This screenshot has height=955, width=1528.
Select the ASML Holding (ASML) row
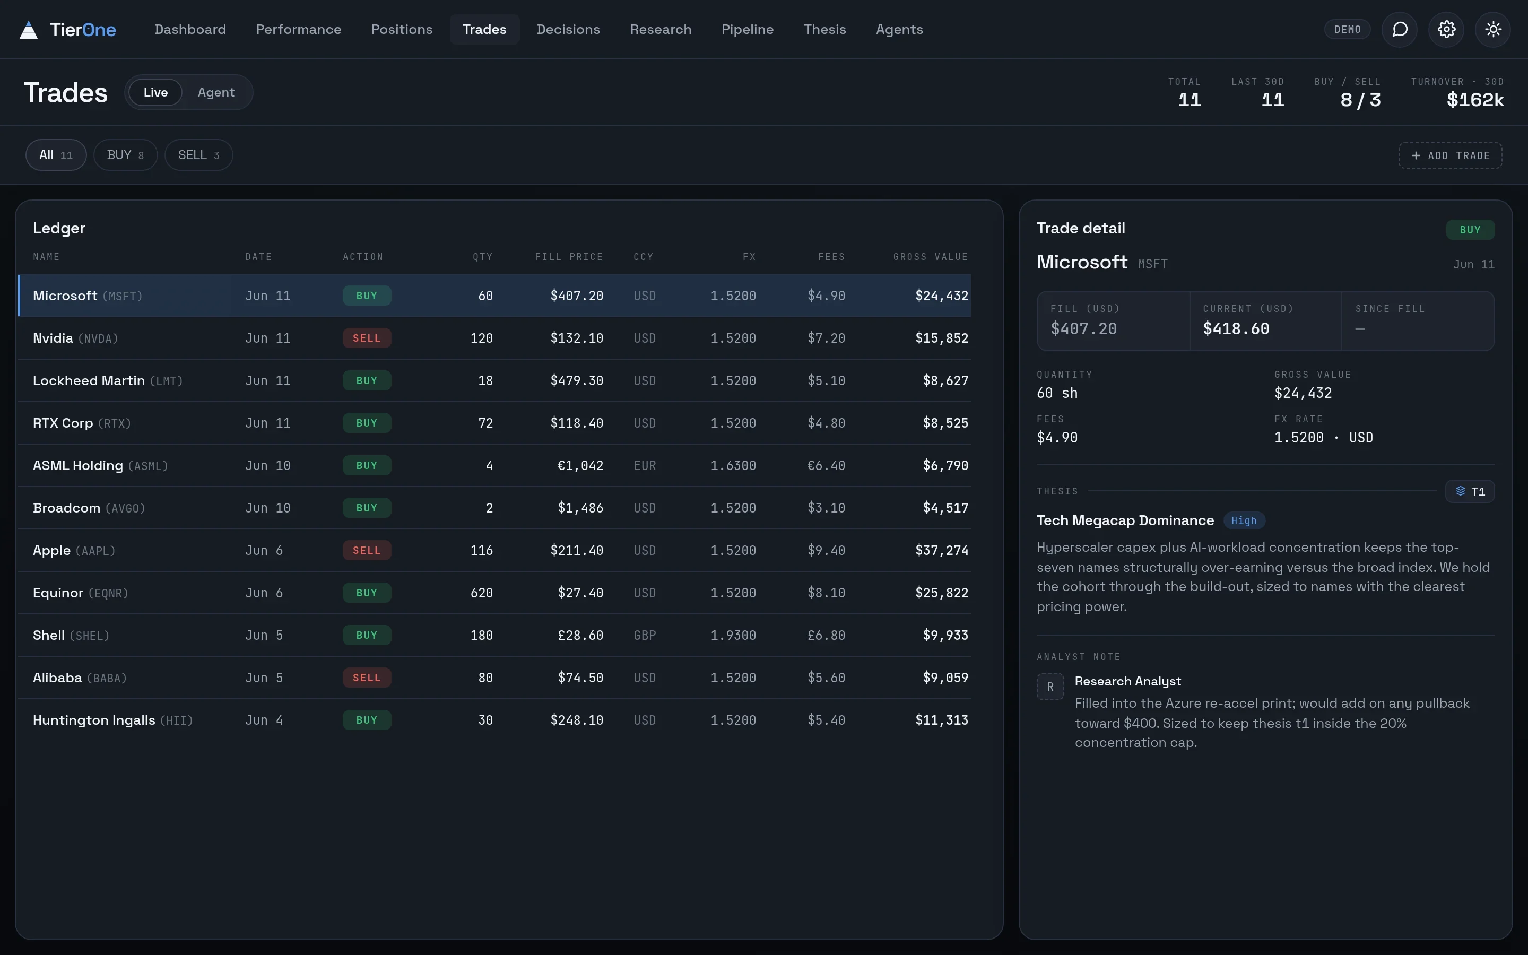click(x=494, y=465)
